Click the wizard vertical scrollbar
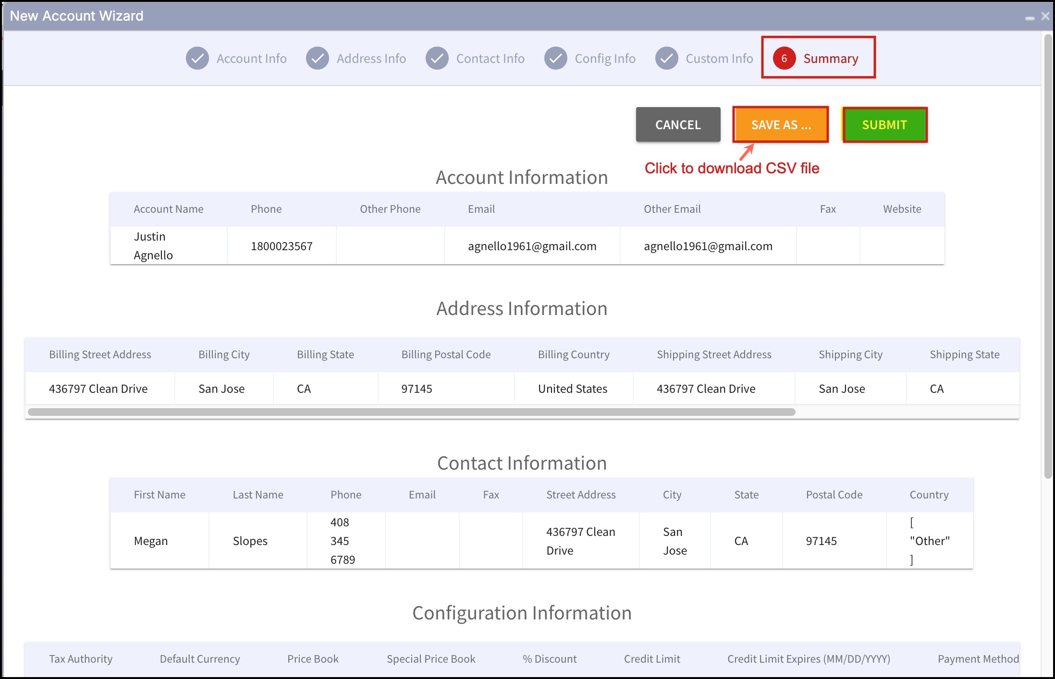This screenshot has height=679, width=1055. 1048,256
